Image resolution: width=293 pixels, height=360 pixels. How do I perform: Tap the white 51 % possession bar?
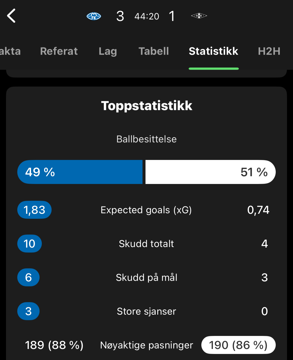tap(210, 172)
